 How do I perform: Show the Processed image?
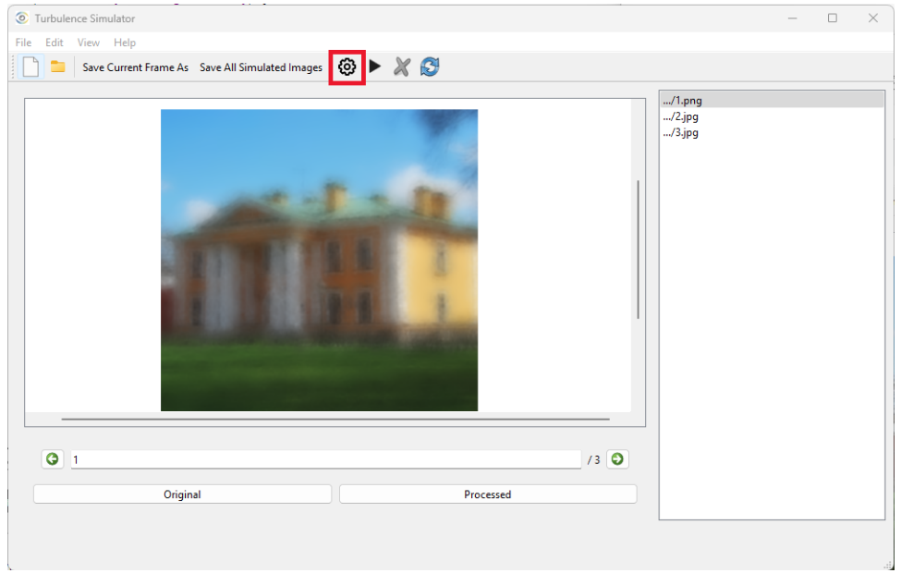(487, 494)
